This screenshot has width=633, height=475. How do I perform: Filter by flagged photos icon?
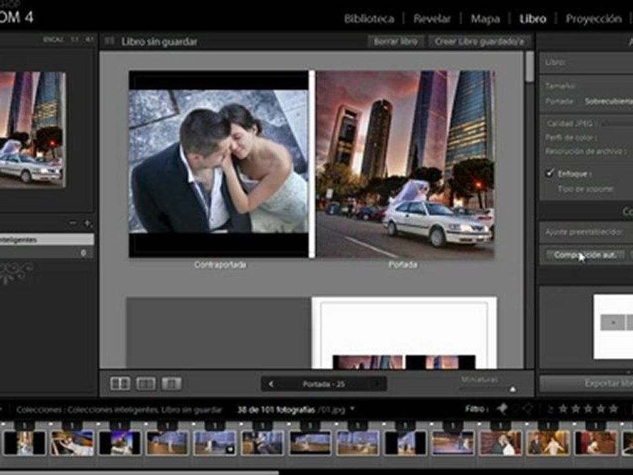tap(502, 409)
